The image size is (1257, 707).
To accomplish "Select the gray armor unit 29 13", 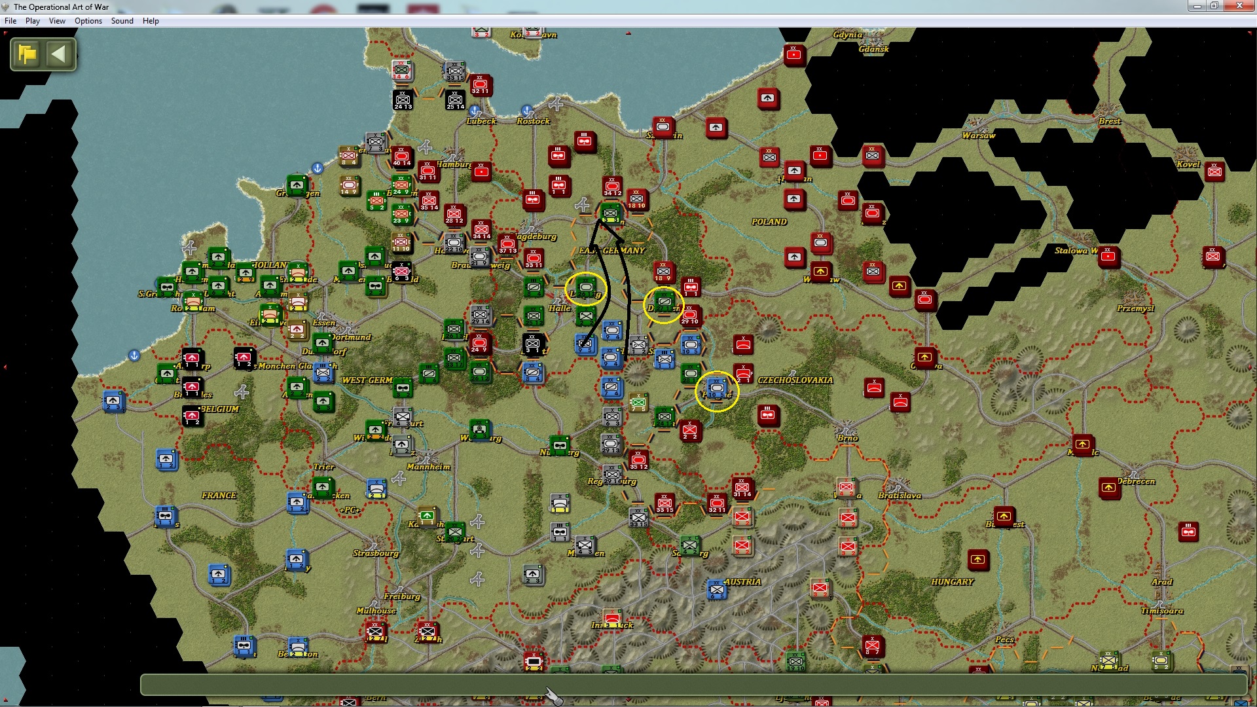I will tap(611, 444).
